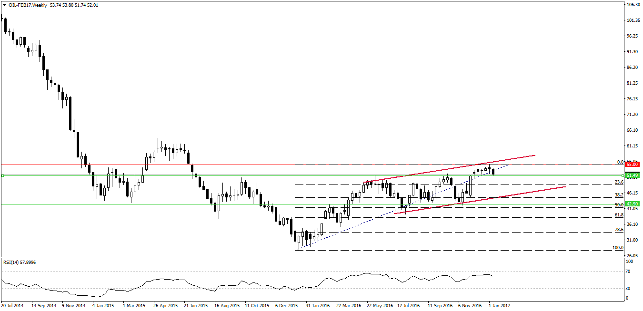
Task: Click the 23.6 Fibonacci level label
Action: [619, 182]
